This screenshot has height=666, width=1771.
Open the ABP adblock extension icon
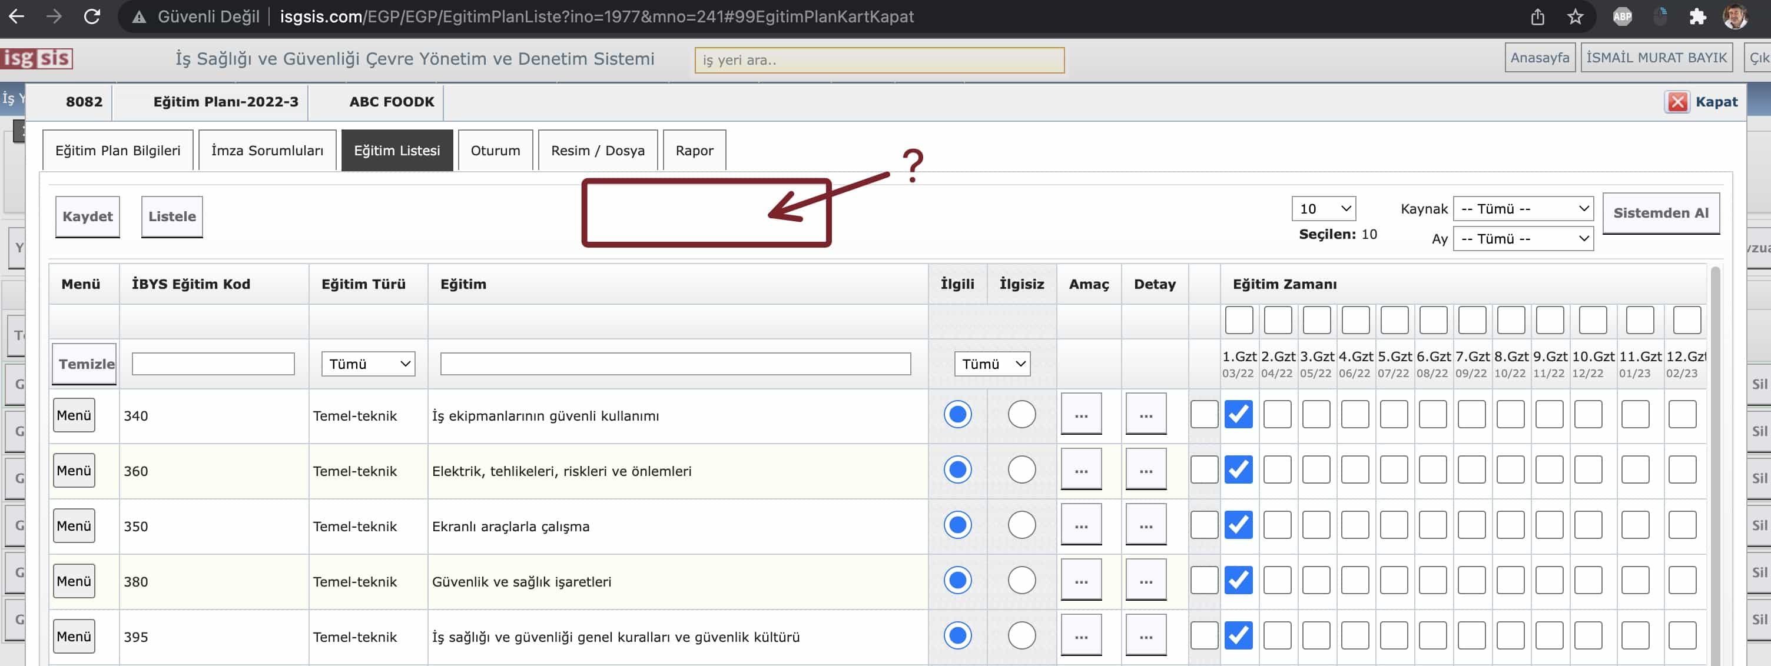1622,16
